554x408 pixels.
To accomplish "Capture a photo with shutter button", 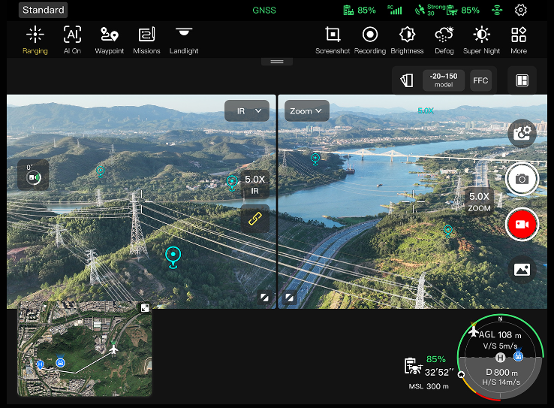I will tap(522, 179).
